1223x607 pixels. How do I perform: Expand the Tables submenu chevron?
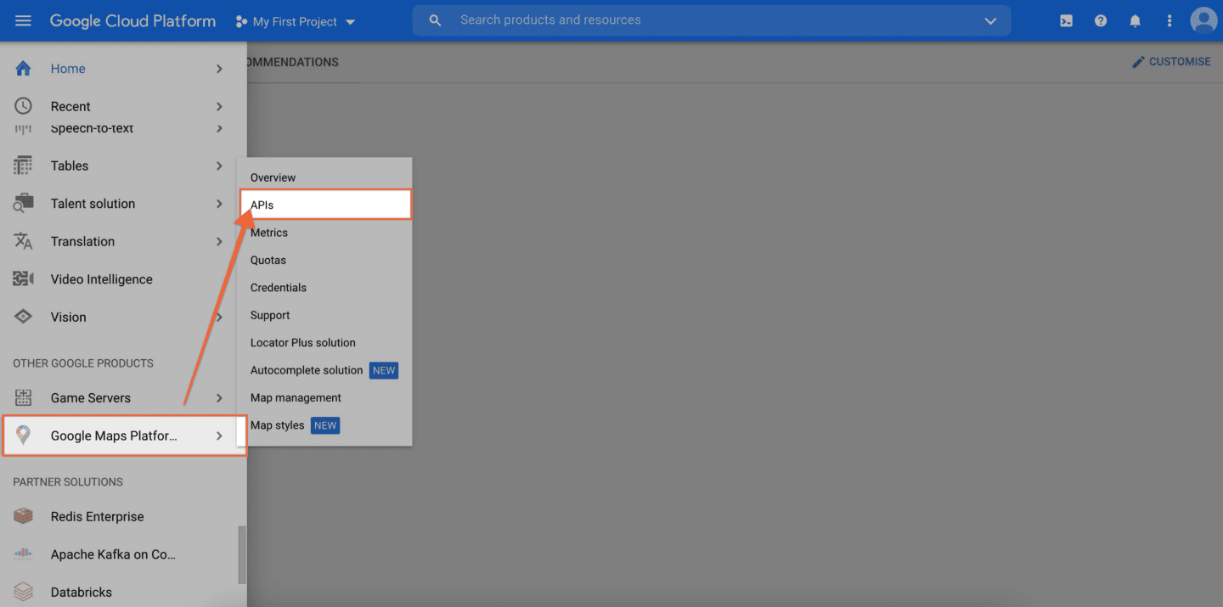pos(219,166)
